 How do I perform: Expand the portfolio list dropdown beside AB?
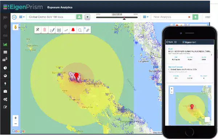(x=22, y=17)
